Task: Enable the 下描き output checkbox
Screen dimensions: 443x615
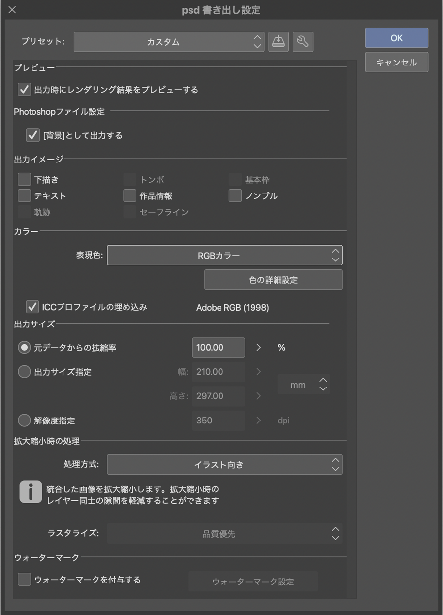Action: (24, 180)
